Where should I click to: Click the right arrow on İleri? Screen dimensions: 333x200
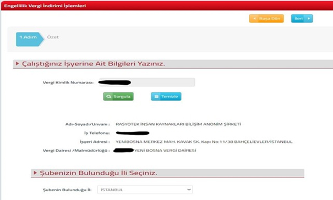coord(309,19)
